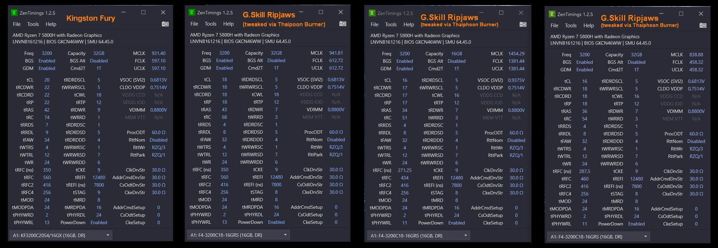Minimize the Kingston Fury ZenTimings window
The width and height of the screenshot is (718, 248).
tap(124, 12)
